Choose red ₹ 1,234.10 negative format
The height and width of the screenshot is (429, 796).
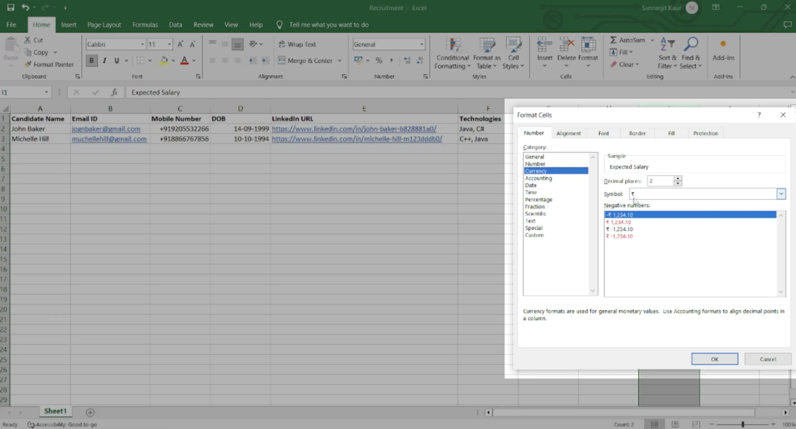point(618,222)
